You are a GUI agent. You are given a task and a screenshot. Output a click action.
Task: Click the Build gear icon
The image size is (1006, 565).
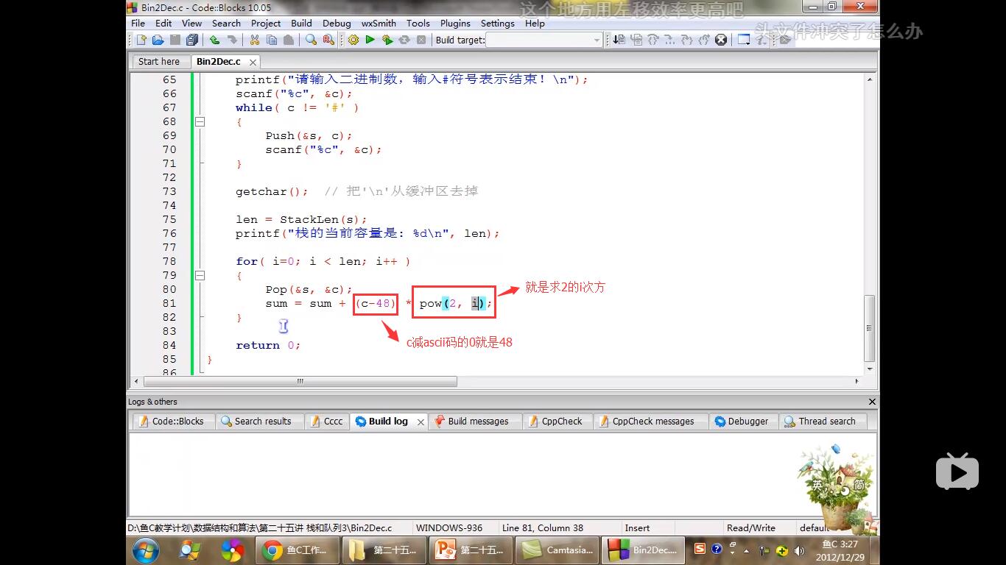pyautogui.click(x=353, y=40)
